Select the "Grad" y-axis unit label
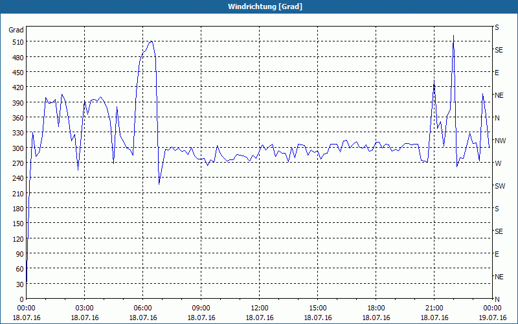This screenshot has width=518, height=324. [x=16, y=30]
